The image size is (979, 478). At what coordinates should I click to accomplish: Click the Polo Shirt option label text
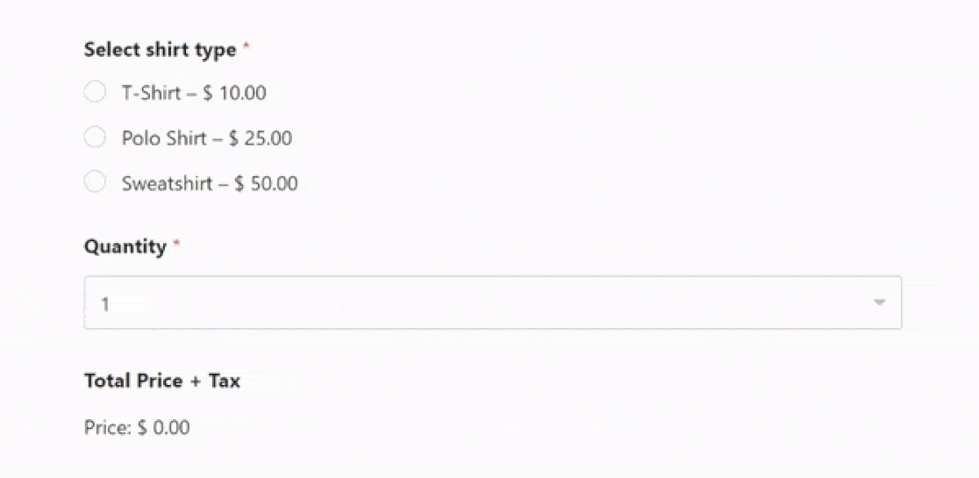point(164,138)
